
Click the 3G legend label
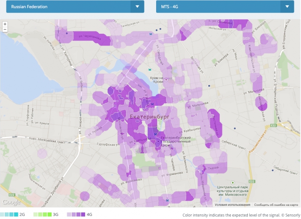(x=55, y=214)
